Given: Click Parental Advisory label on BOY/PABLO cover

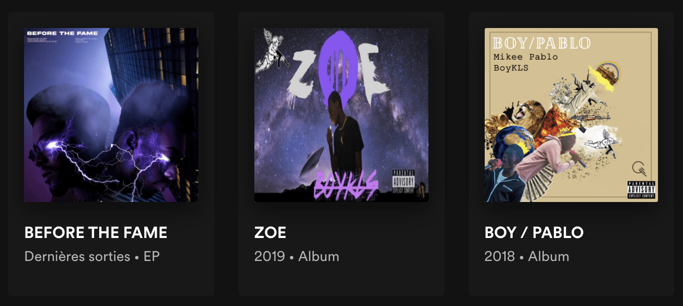Looking at the screenshot, I should [x=641, y=189].
